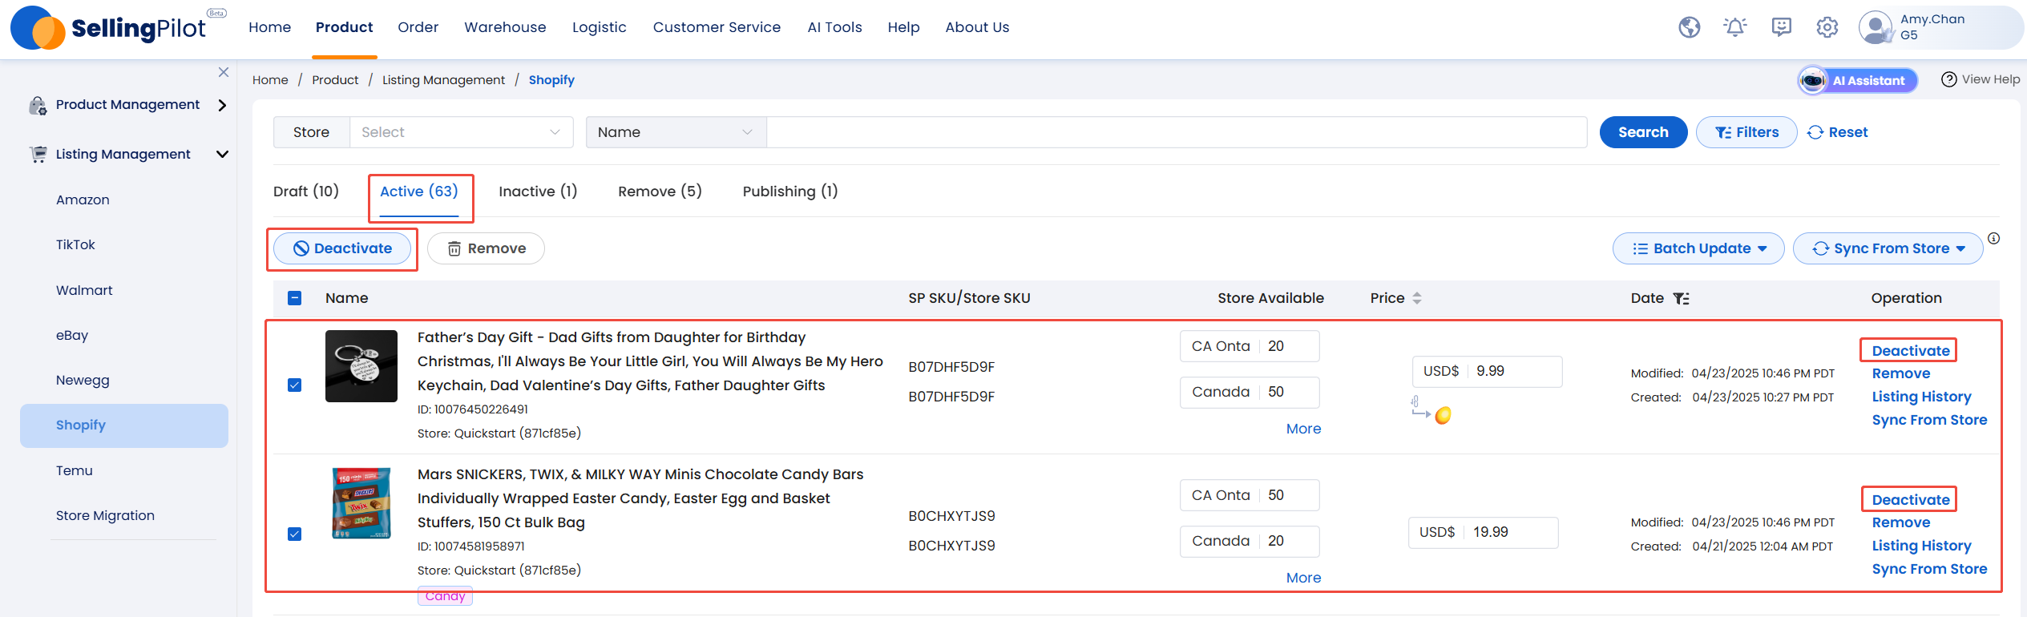
Task: Click More under Father's Day Gift stock
Action: coord(1303,429)
